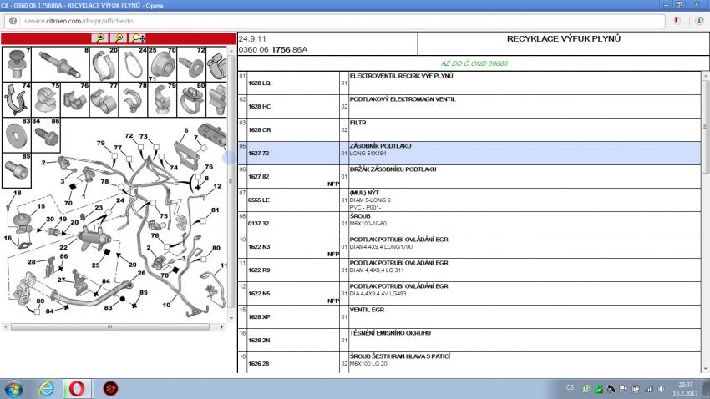Select socket screw thumbnail number 85

17,170
